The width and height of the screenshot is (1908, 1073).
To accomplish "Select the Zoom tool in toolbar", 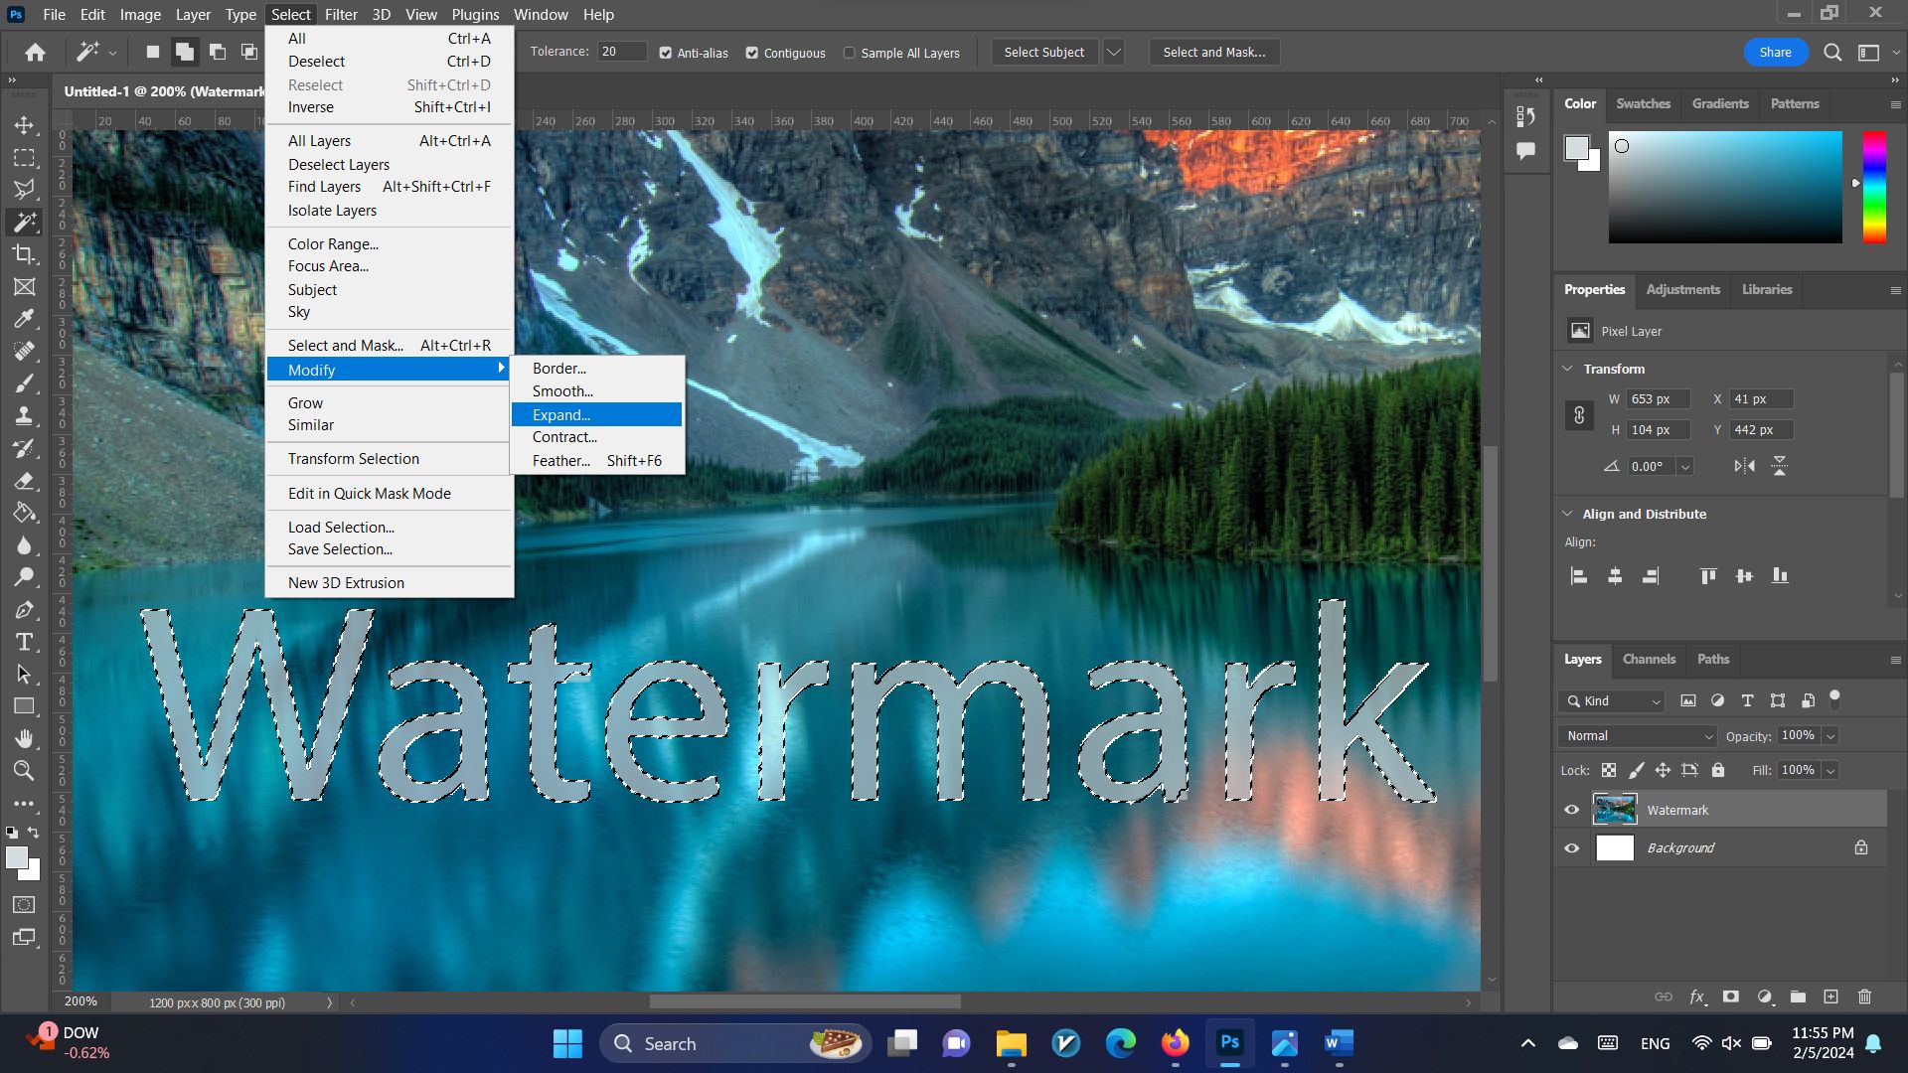I will 24,770.
